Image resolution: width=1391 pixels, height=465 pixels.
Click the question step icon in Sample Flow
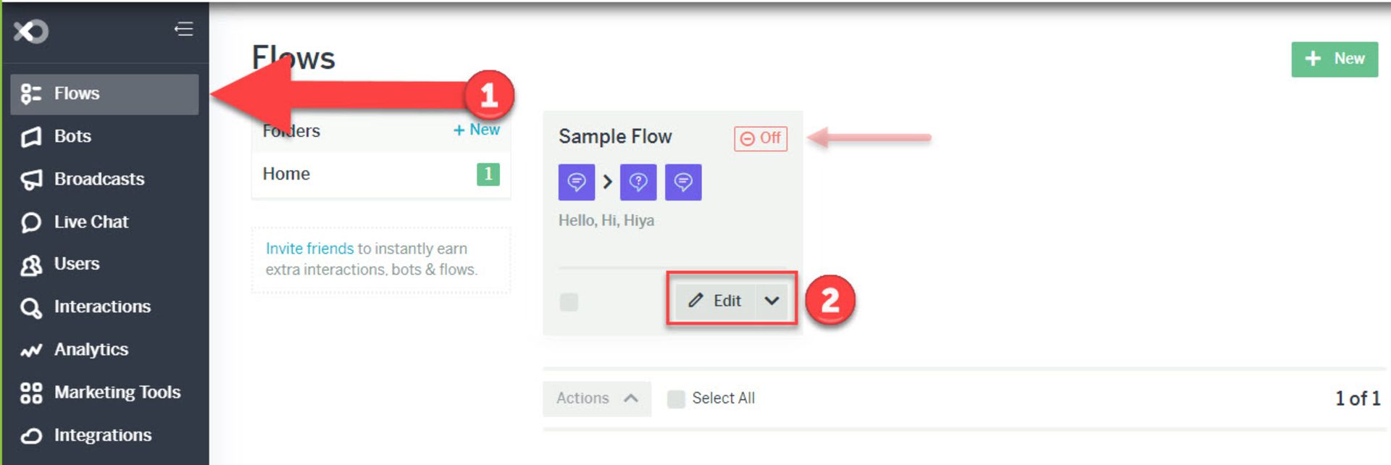click(638, 182)
